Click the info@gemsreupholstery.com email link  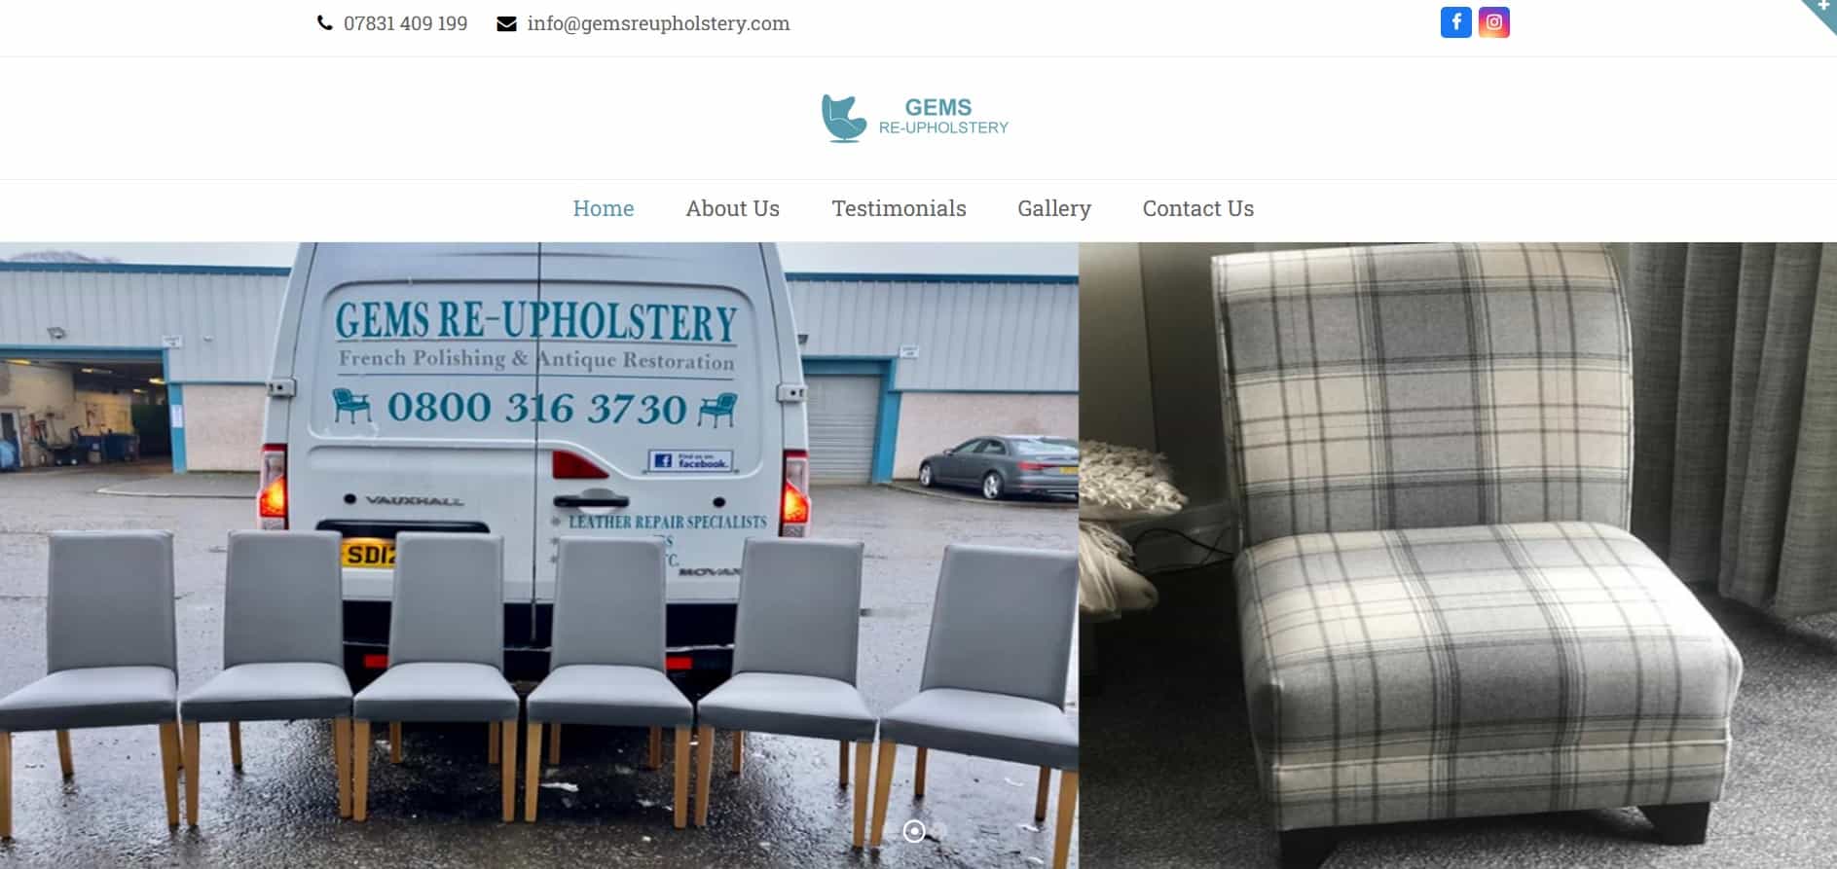(658, 23)
